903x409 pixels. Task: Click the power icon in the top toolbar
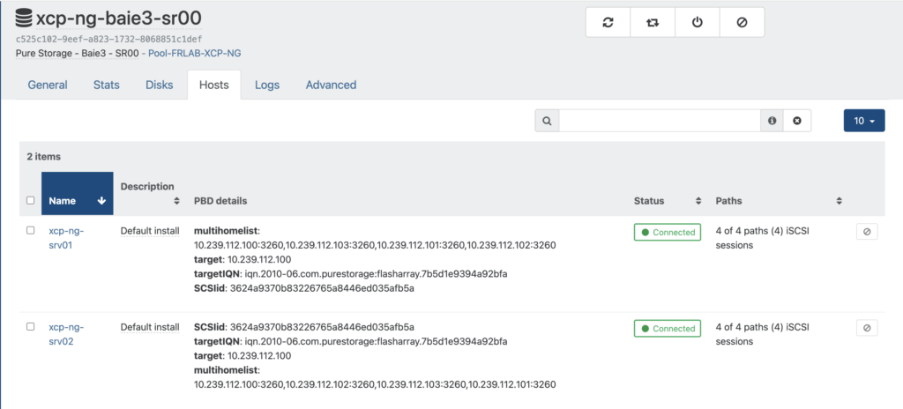[697, 23]
